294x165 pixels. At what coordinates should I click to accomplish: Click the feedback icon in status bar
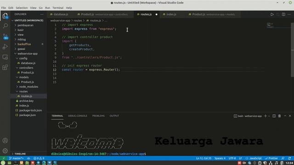pyautogui.click(x=283, y=158)
